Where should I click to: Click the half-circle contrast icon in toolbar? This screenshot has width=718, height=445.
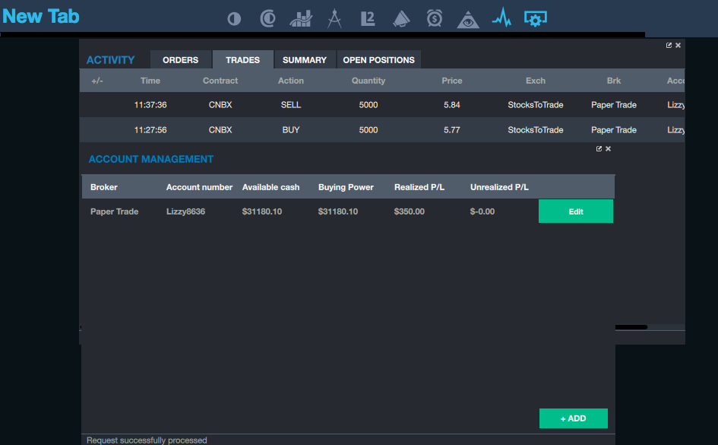234,19
